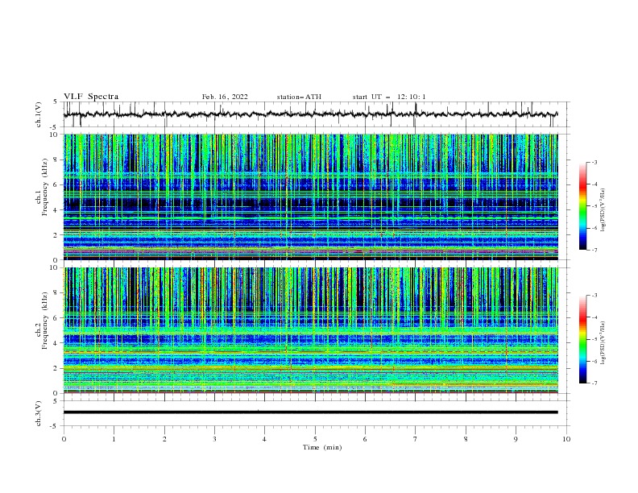638x493 pixels.
Task: Click the '2' frequency tick on ch.1 spectrogram
Action: coord(57,235)
